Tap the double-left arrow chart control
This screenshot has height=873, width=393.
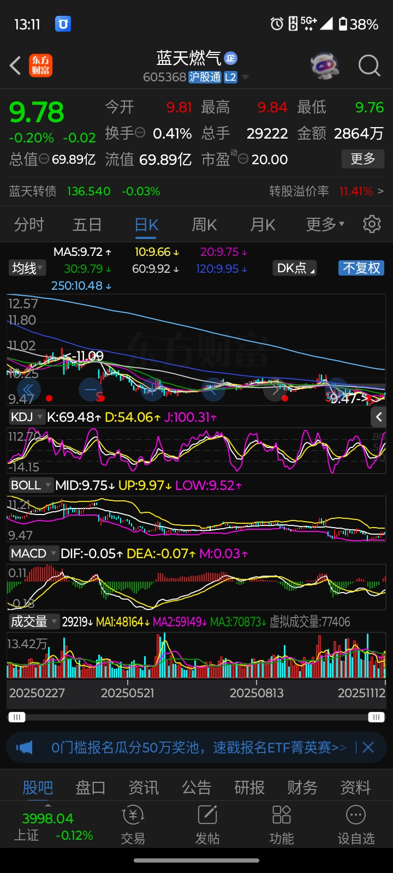(28, 389)
